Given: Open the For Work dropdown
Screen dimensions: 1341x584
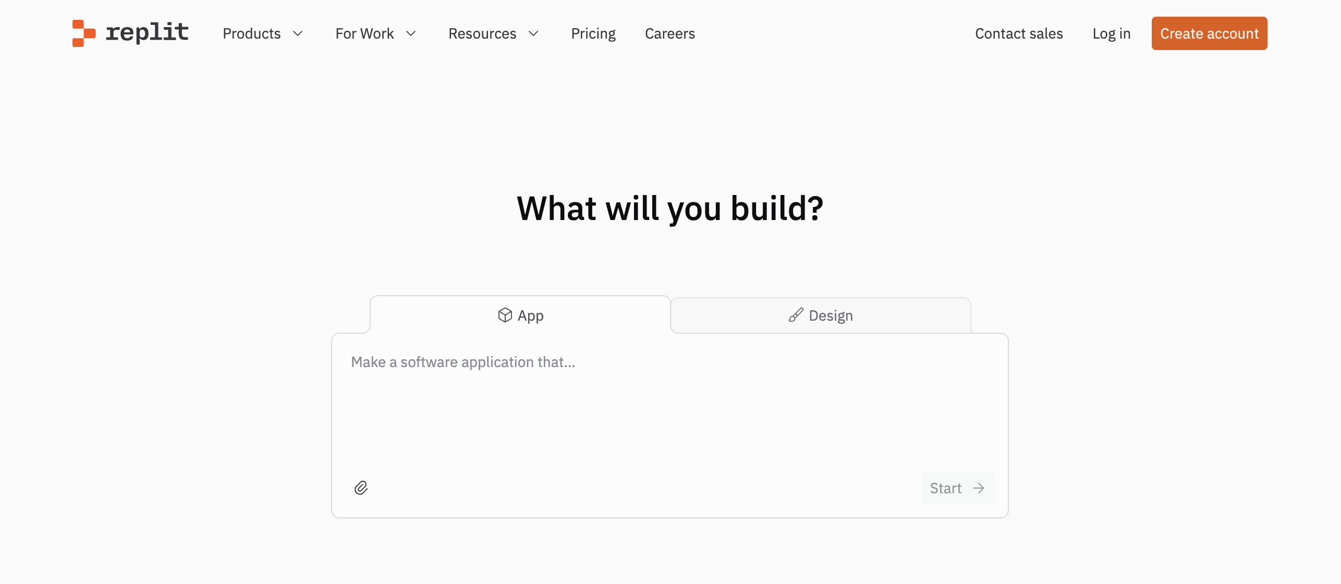Looking at the screenshot, I should pyautogui.click(x=364, y=34).
